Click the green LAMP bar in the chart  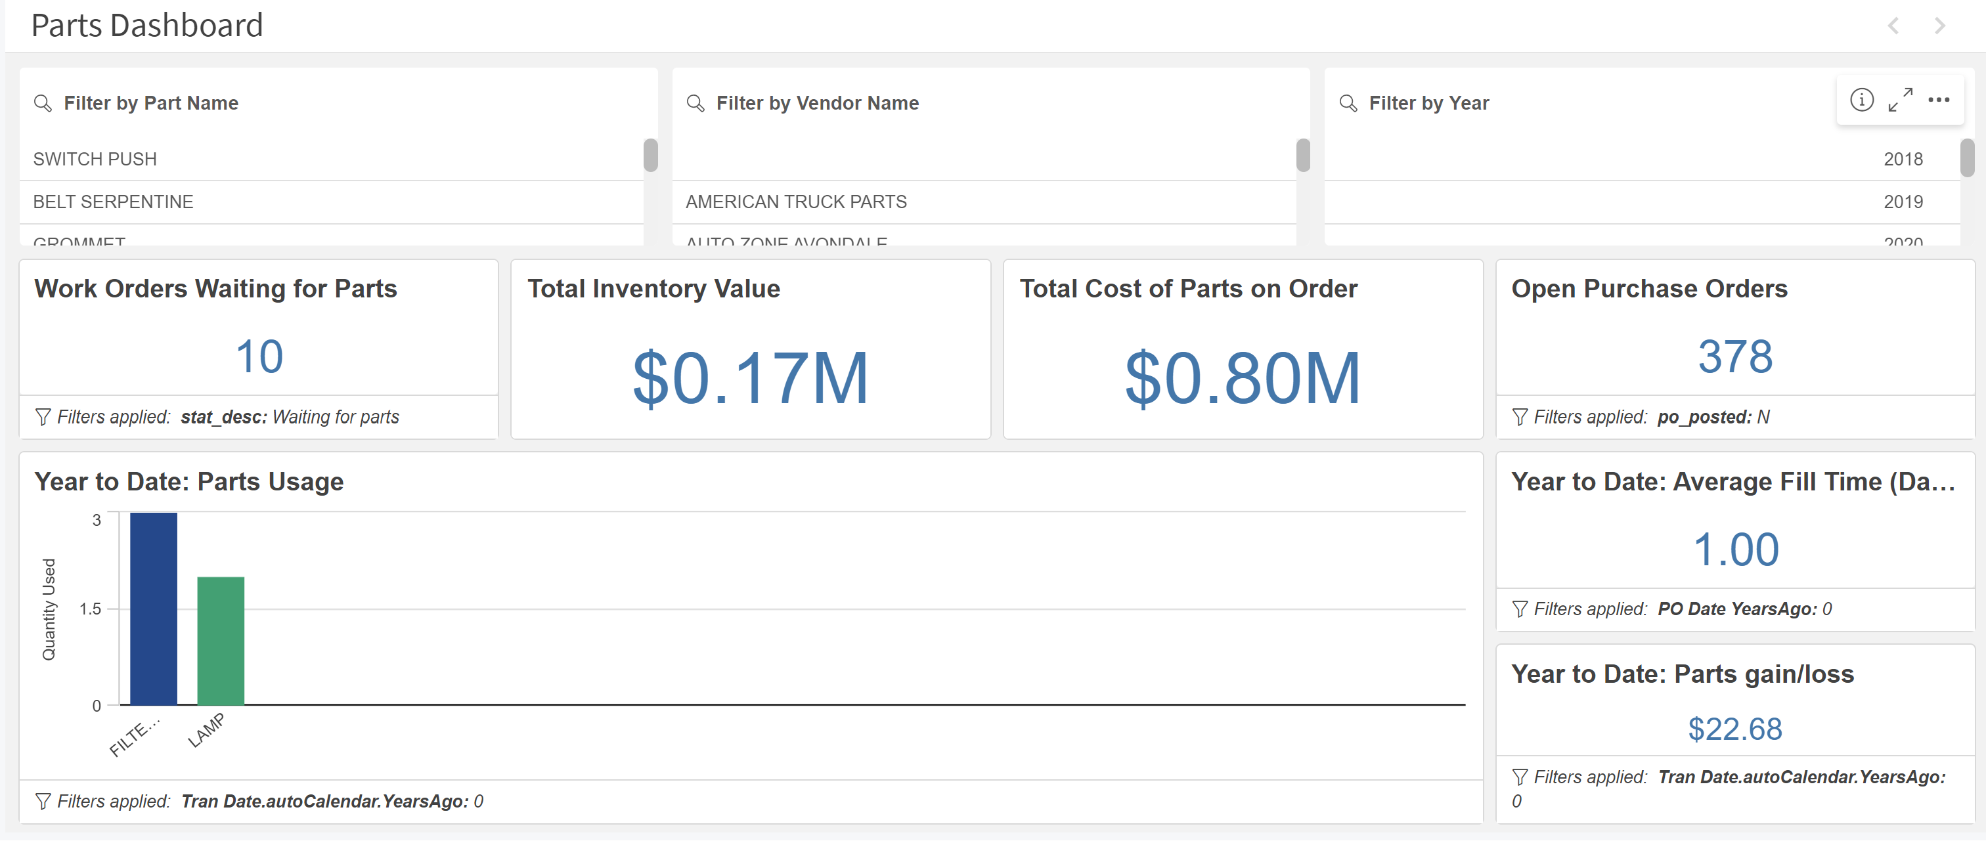click(x=221, y=640)
